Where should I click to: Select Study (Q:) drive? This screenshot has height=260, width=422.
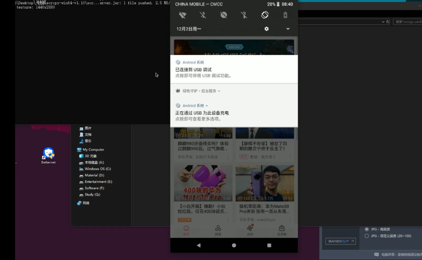(89, 194)
